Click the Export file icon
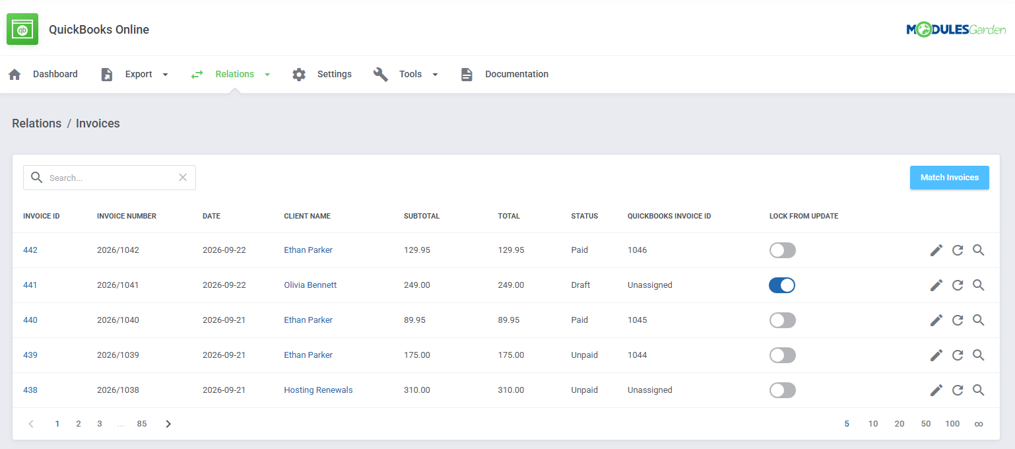This screenshot has width=1015, height=449. coord(107,75)
